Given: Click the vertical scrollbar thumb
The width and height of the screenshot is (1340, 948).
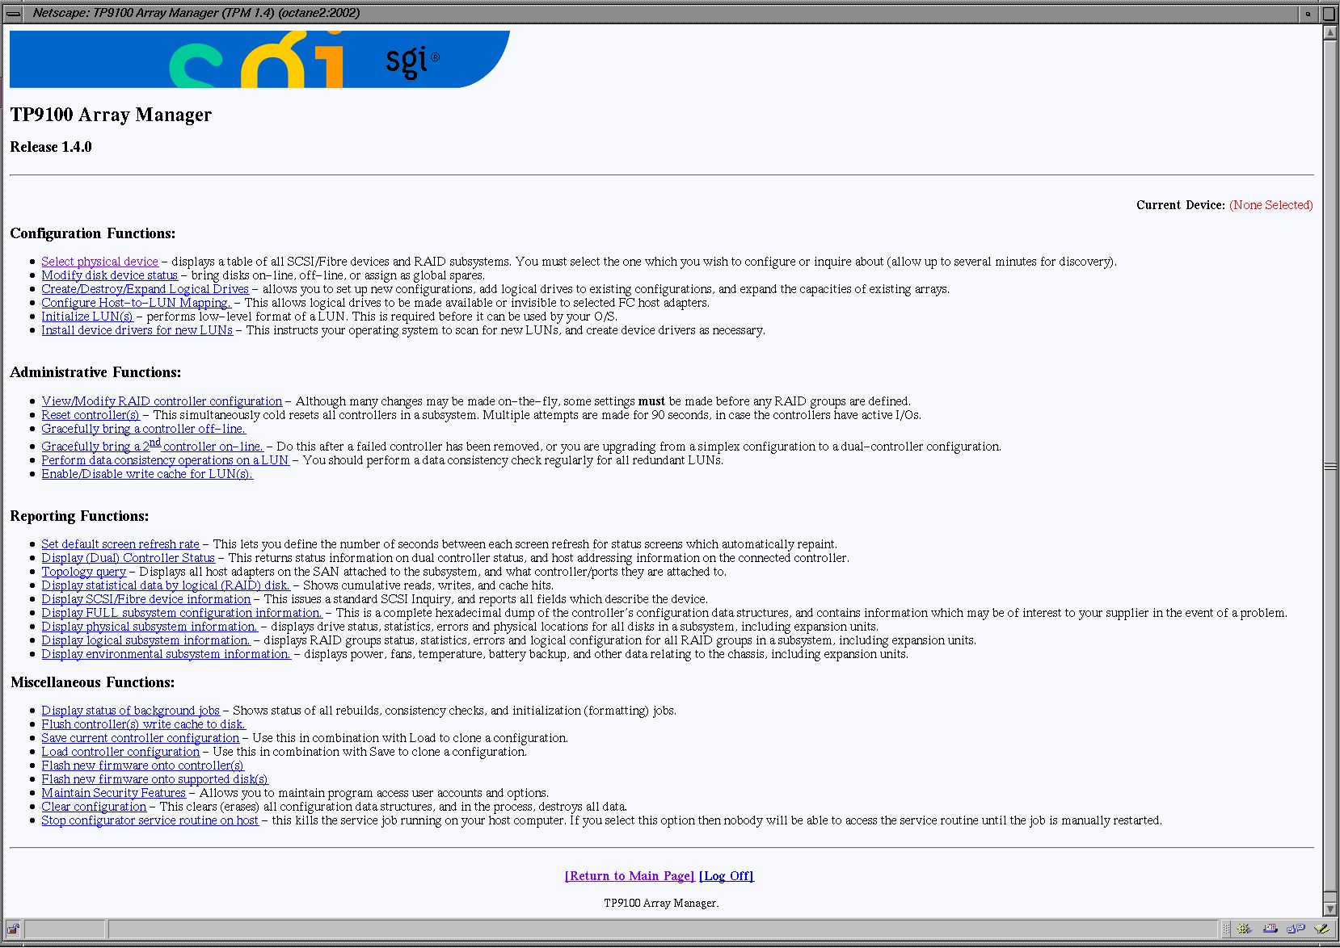Looking at the screenshot, I should 1330,466.
